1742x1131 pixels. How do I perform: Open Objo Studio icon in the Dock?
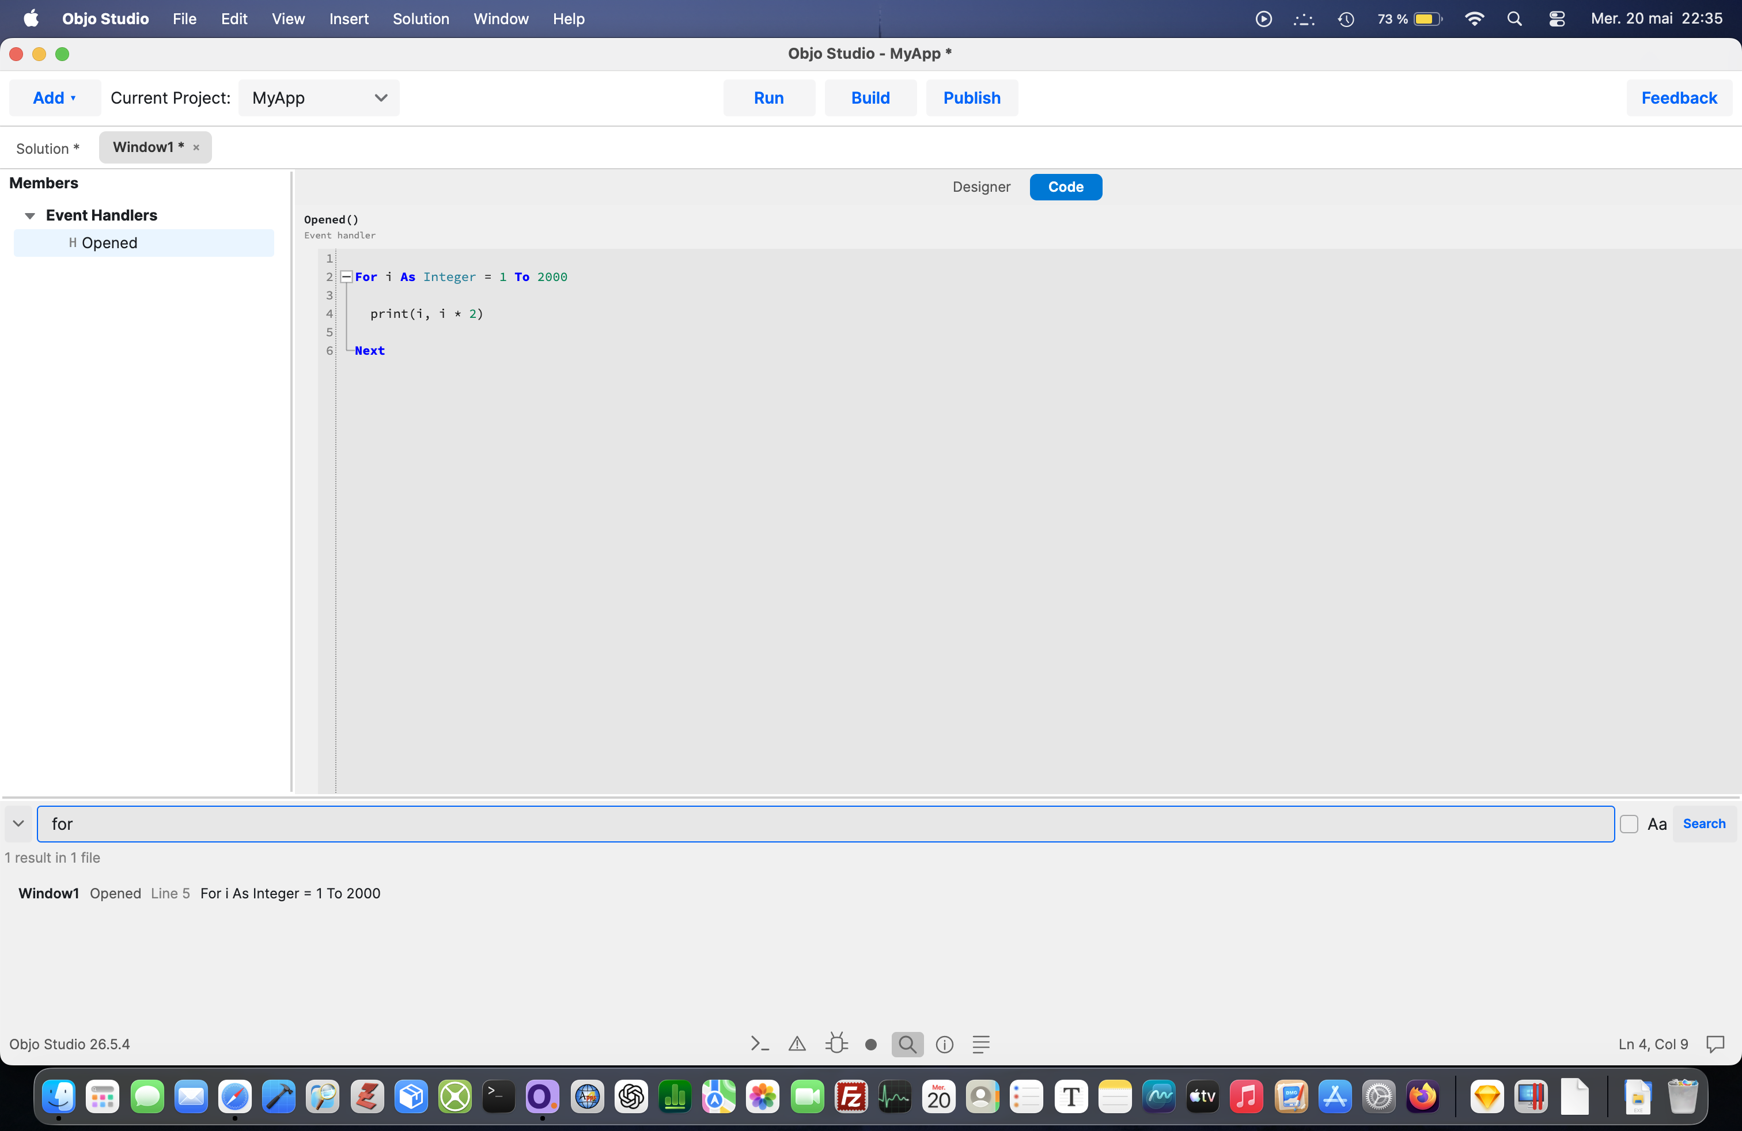(x=543, y=1096)
